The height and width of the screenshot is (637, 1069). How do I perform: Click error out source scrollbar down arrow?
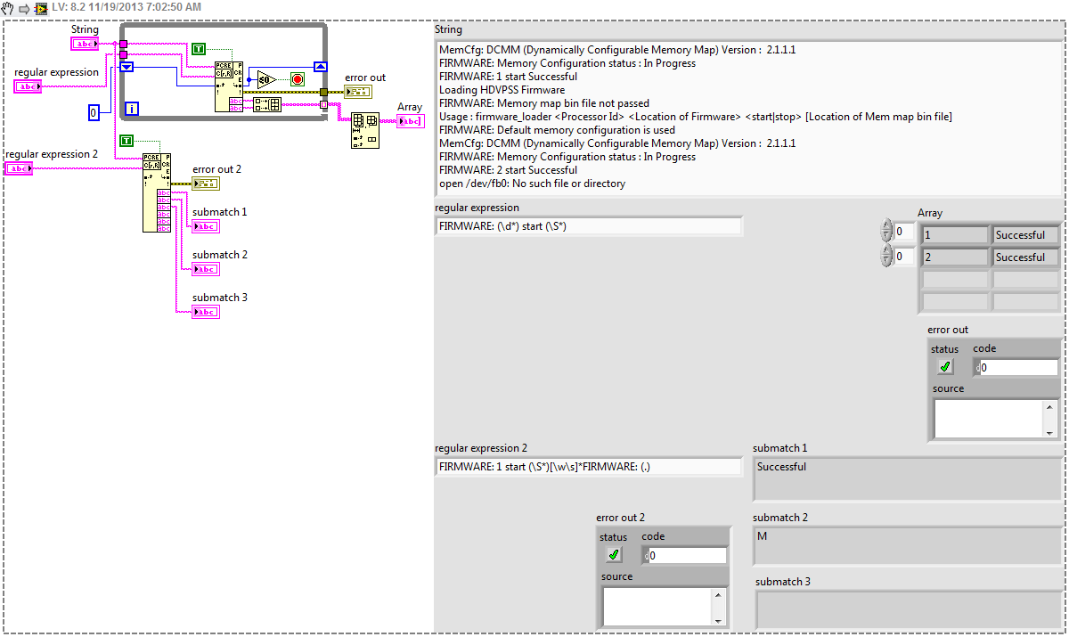pyautogui.click(x=1049, y=431)
